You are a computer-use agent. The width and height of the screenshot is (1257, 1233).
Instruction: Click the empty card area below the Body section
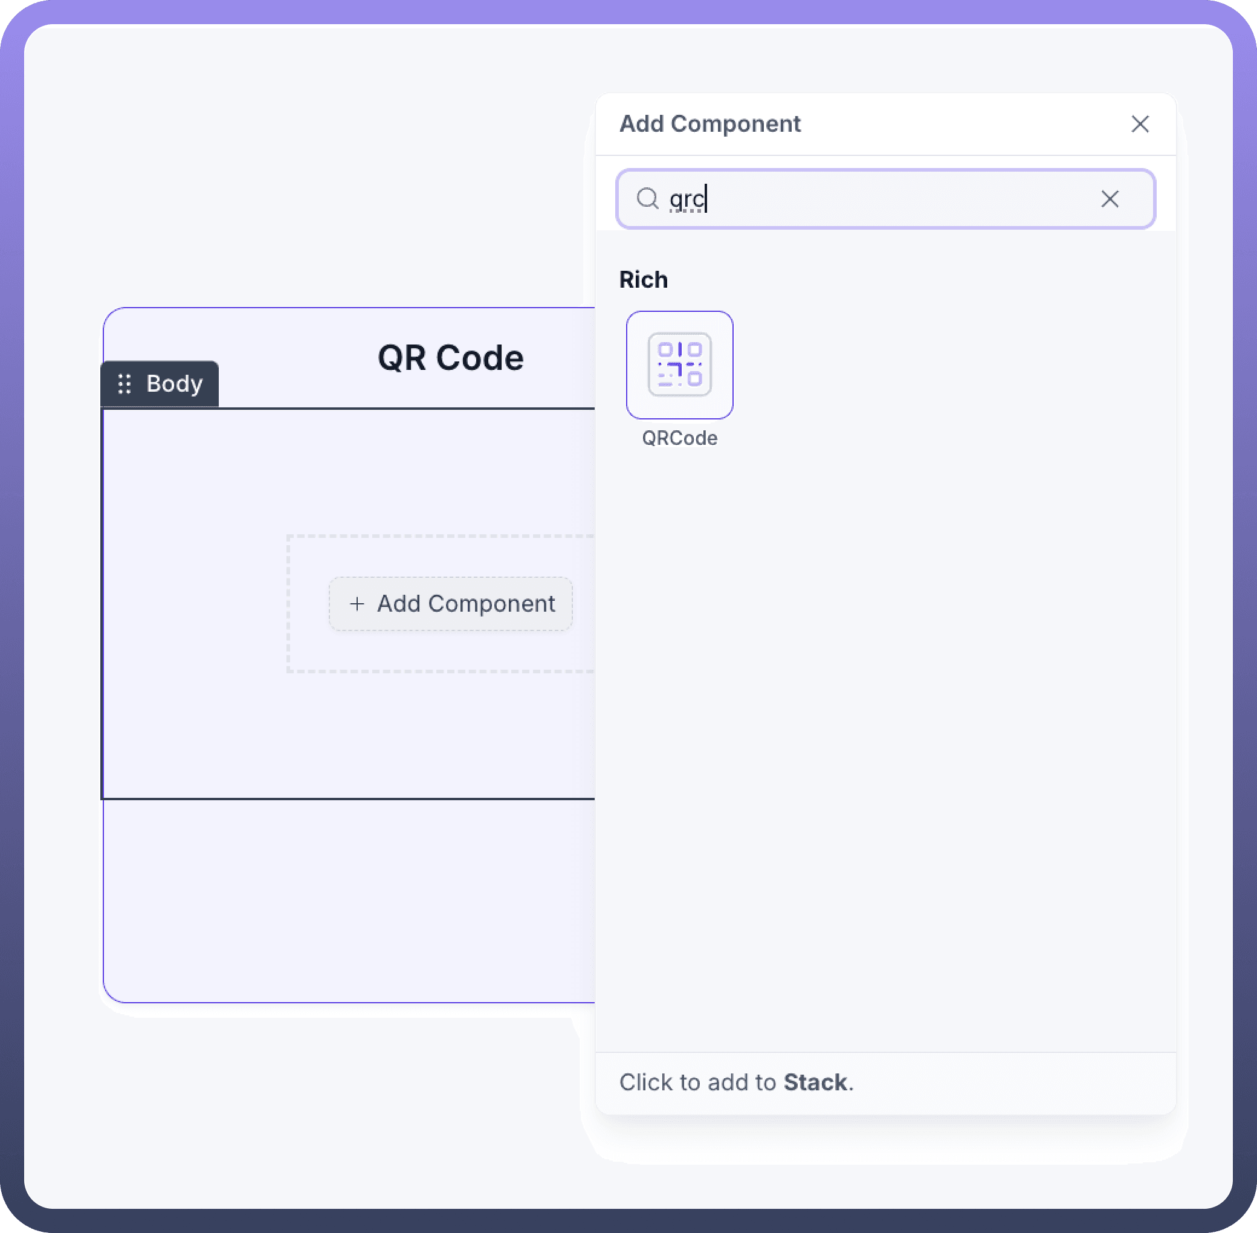click(350, 900)
